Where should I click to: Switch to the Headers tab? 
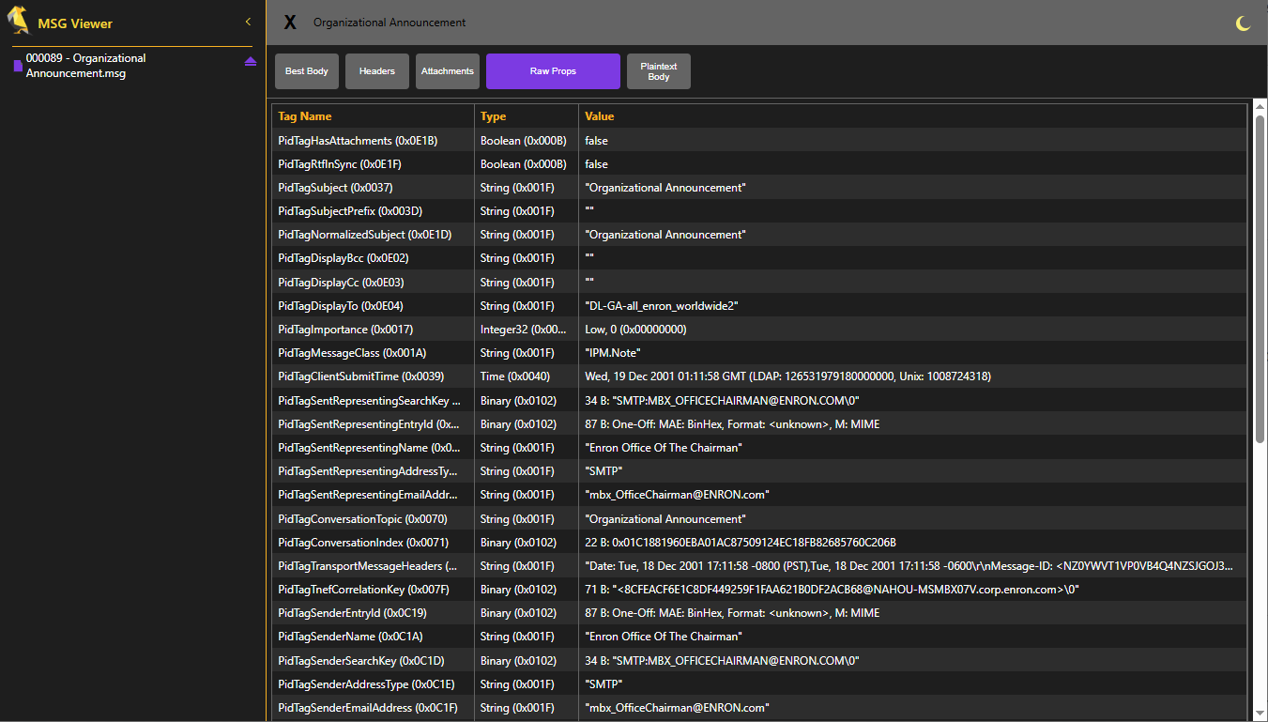376,71
